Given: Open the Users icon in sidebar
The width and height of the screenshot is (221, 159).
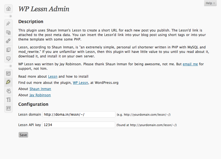Looking at the screenshot, I should coord(8,91).
